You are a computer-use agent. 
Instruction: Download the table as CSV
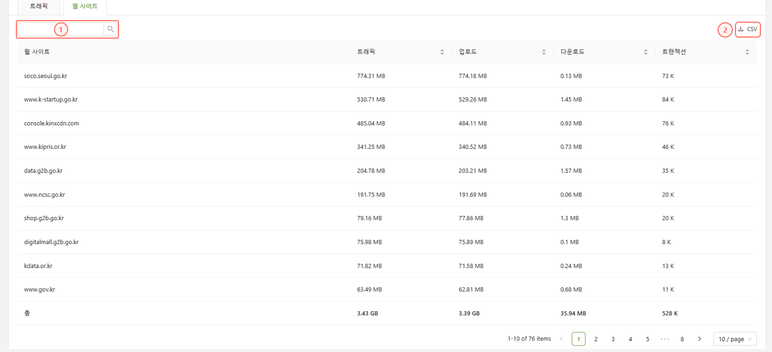coord(748,30)
